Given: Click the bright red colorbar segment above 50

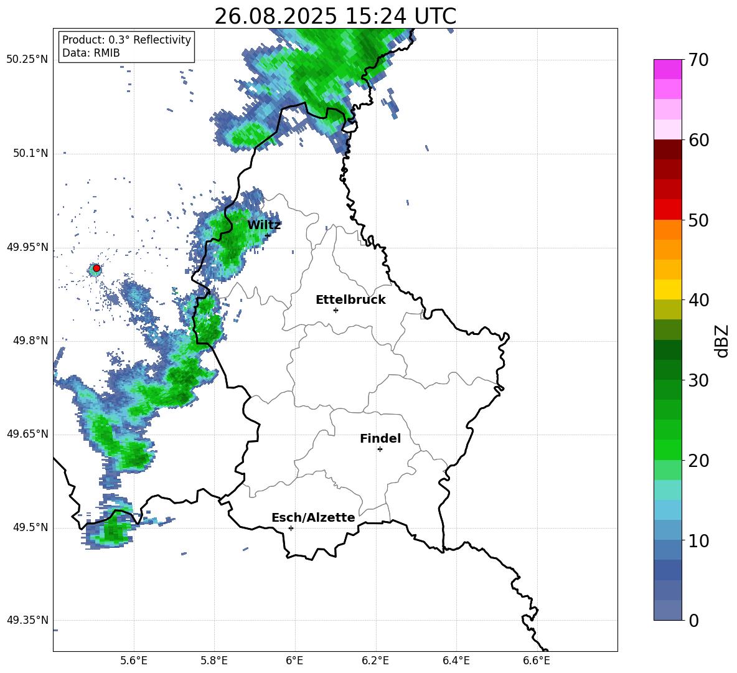Looking at the screenshot, I should coord(667,210).
